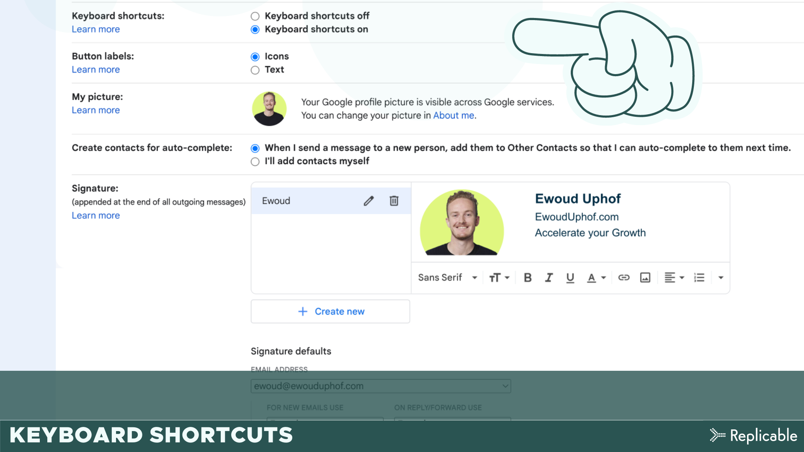The image size is (804, 452).
Task: Select Text button labels option
Action: (255, 70)
